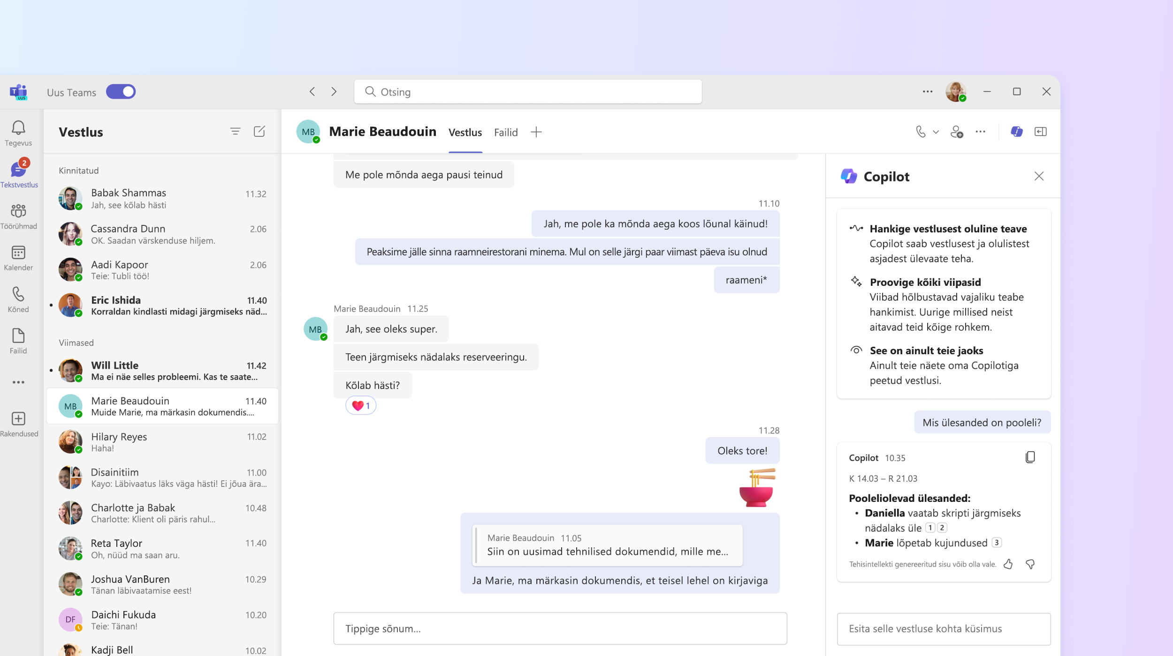Pop out chat panel icon

pos(1041,132)
